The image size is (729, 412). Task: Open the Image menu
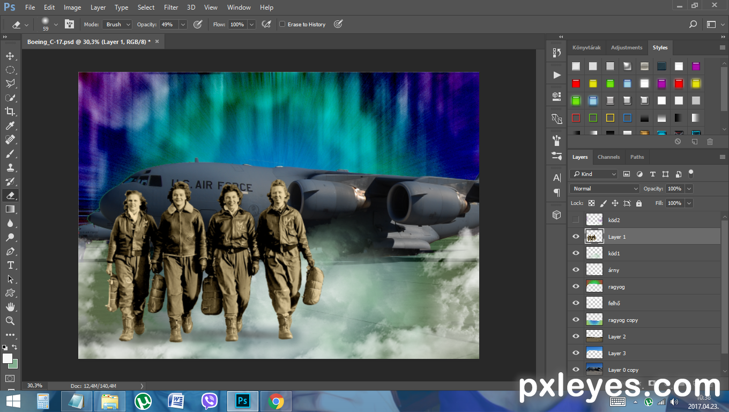pos(72,8)
